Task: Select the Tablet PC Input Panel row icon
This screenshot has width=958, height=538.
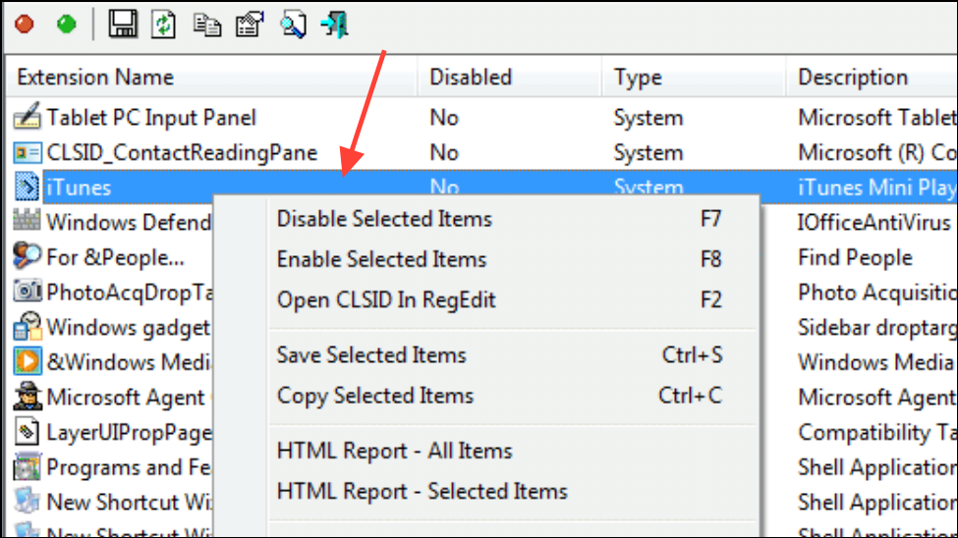Action: [27, 117]
